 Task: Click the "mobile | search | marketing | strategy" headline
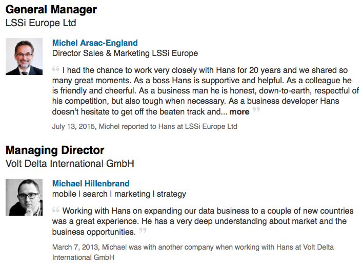click(119, 194)
